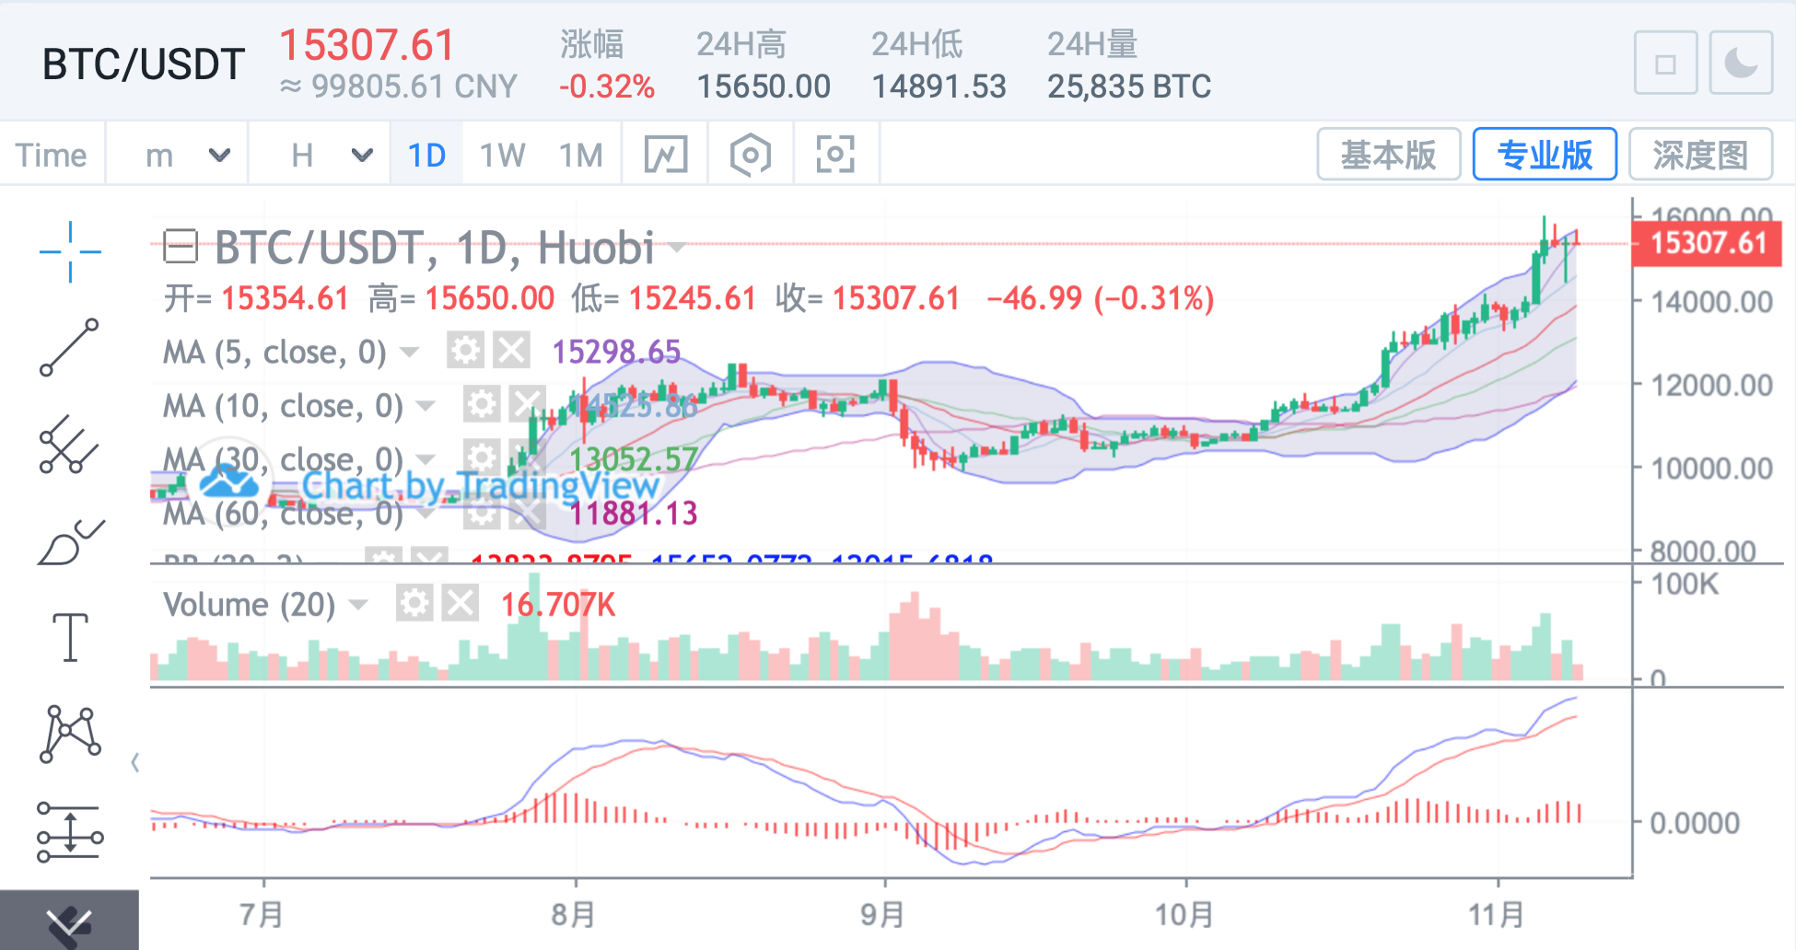This screenshot has height=950, width=1796.
Task: Switch to the 1W timeframe
Action: (x=502, y=155)
